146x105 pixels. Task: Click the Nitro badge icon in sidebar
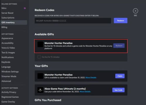[x=25, y=8]
